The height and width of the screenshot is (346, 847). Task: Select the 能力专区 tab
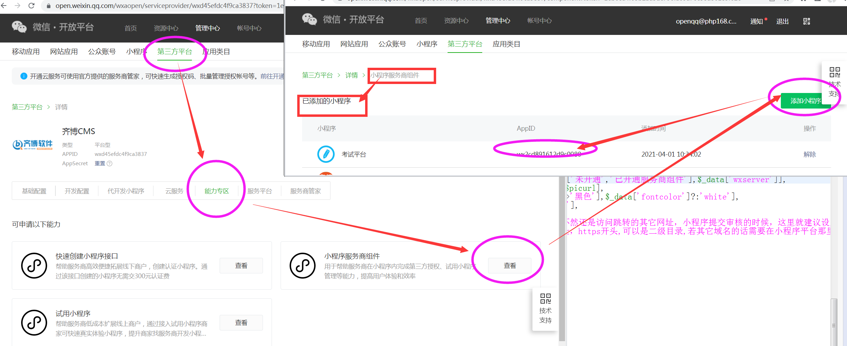217,191
